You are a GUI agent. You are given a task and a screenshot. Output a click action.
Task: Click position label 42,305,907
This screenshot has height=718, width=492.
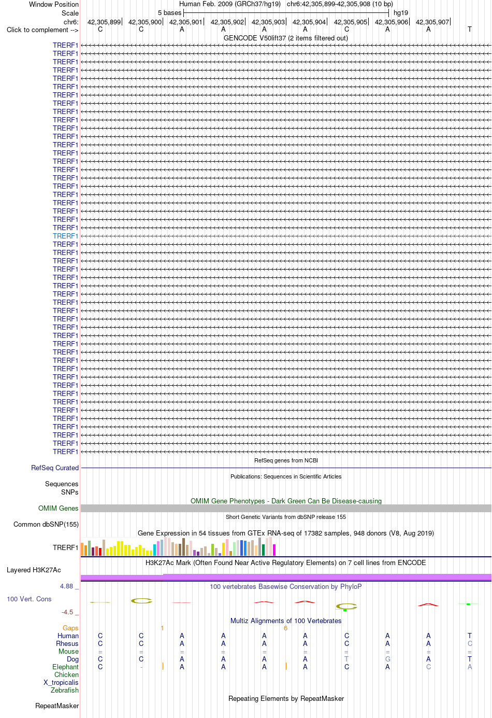pos(432,22)
